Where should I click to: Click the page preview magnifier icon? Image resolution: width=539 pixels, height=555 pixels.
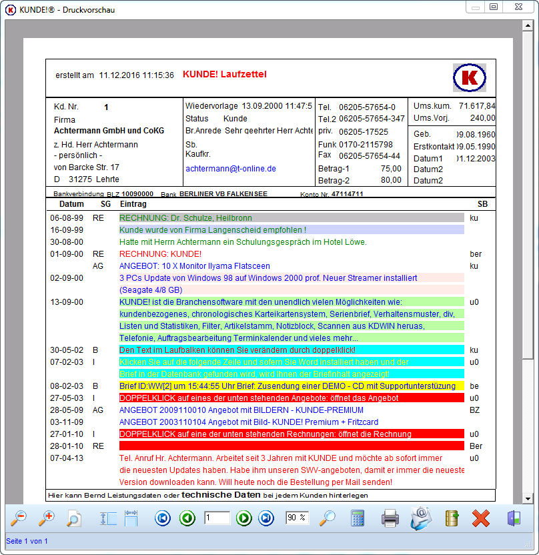[74, 518]
